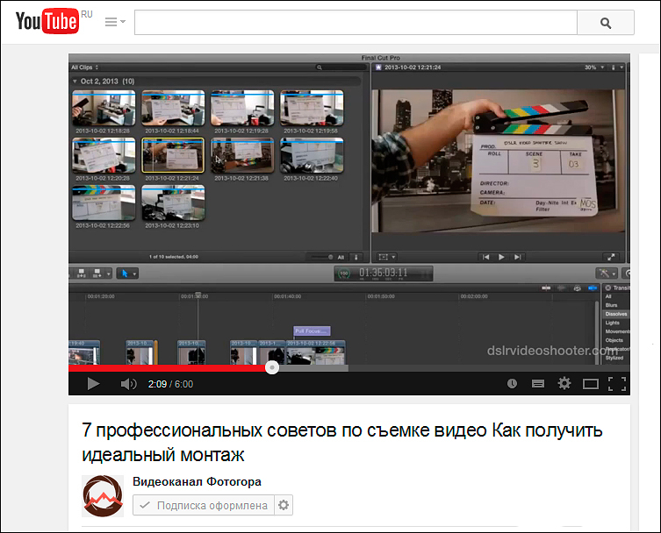Click the Фотогора channel avatar
Image resolution: width=661 pixels, height=533 pixels.
point(103,496)
